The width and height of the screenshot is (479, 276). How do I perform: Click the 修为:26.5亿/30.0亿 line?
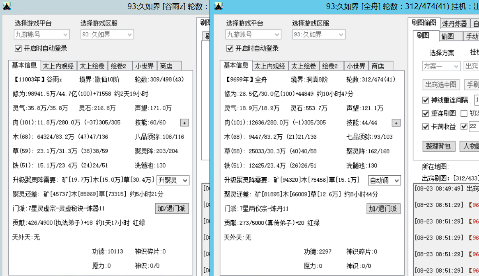point(288,94)
